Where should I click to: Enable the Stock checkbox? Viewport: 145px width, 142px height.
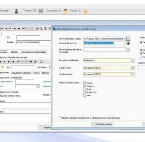(x=85, y=89)
